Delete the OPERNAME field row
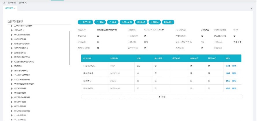Image resolution: width=257 pixels, height=121 pixels. 234,88
